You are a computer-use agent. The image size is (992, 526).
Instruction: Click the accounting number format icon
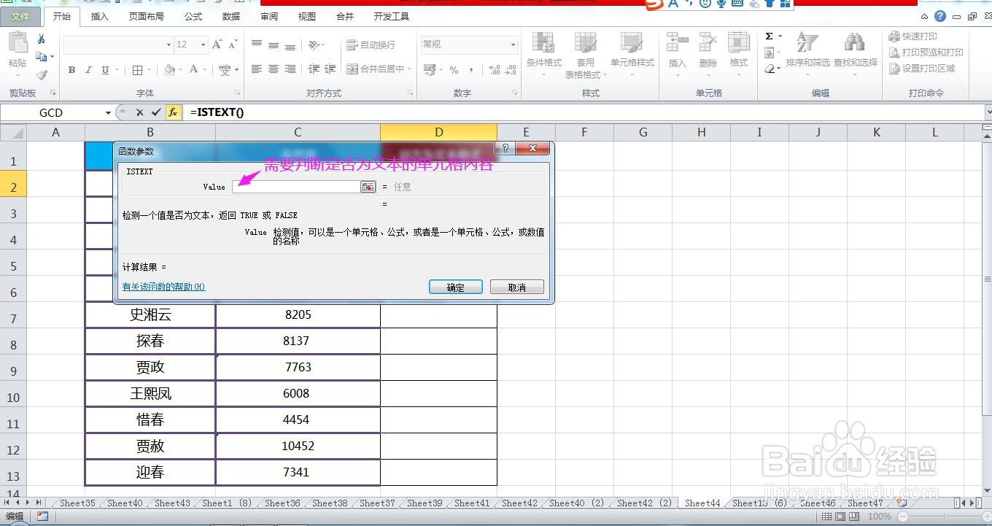tap(431, 70)
